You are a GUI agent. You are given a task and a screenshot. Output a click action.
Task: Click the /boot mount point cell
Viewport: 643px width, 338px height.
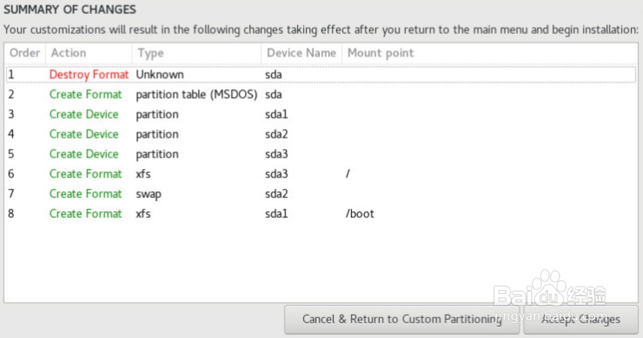[x=360, y=214]
